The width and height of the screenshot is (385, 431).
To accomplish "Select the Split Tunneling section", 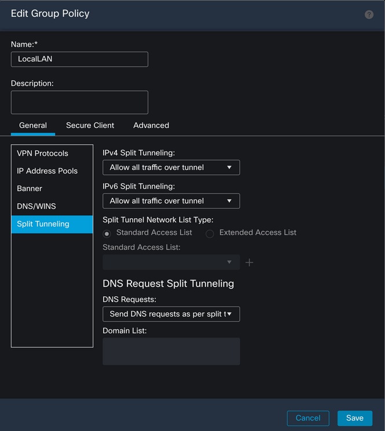I will [43, 224].
